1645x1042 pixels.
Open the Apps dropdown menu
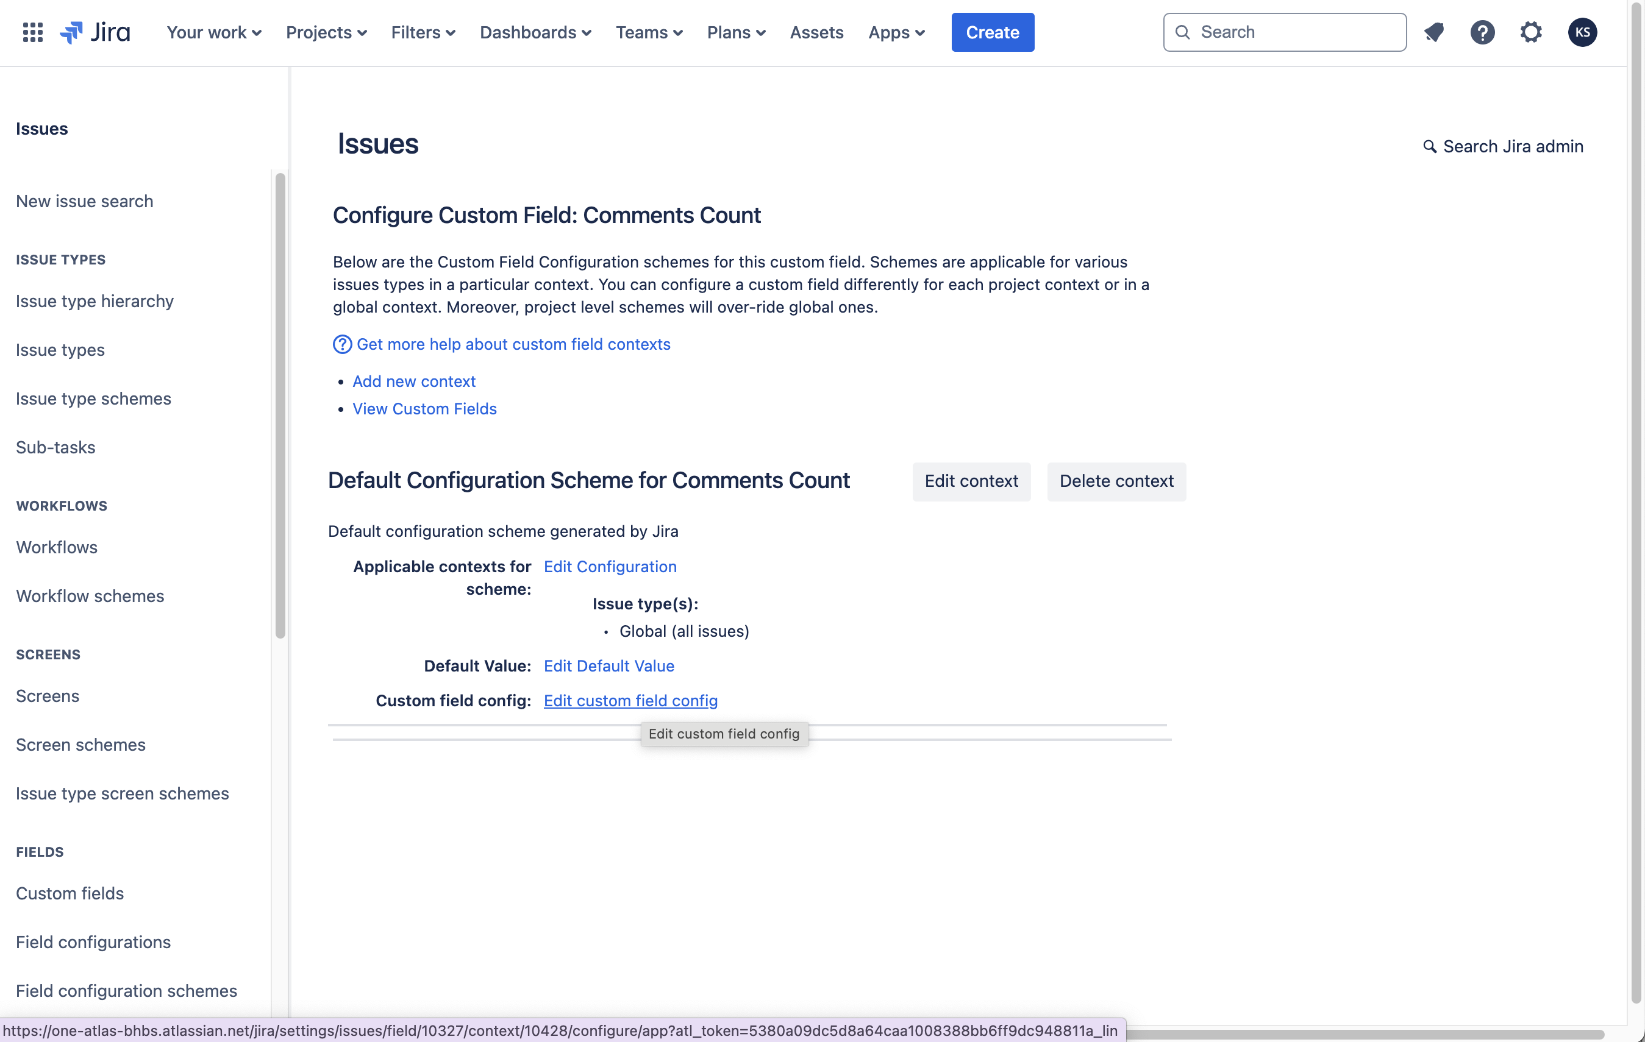pos(896,32)
